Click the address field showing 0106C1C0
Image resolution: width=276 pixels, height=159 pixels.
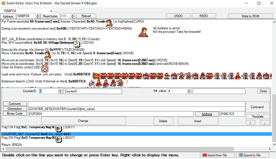(232, 114)
